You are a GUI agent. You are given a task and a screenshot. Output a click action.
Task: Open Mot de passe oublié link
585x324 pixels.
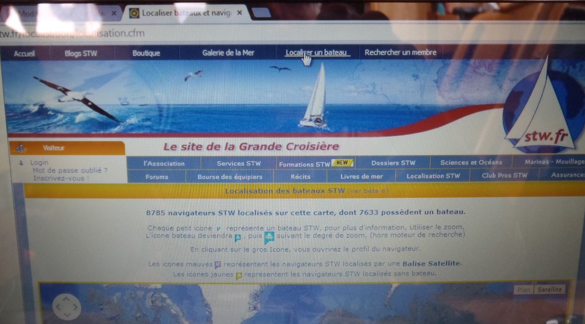tap(70, 171)
